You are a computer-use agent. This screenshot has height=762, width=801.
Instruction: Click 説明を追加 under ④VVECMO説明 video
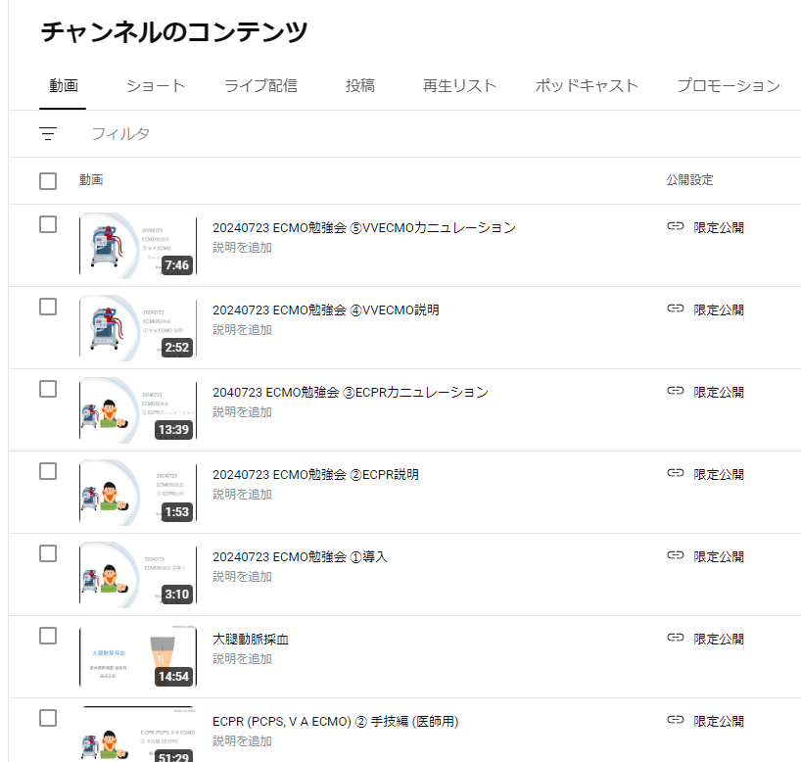tap(242, 330)
